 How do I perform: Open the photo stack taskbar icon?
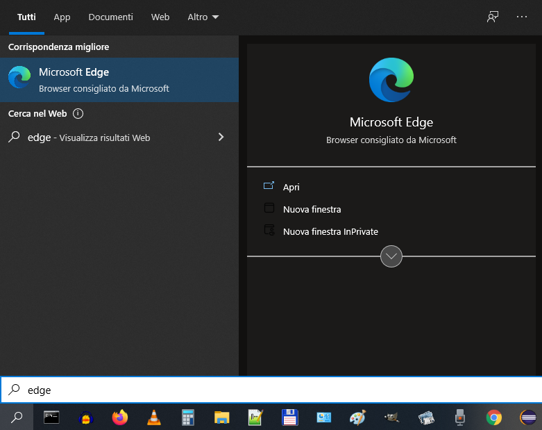tap(426, 417)
